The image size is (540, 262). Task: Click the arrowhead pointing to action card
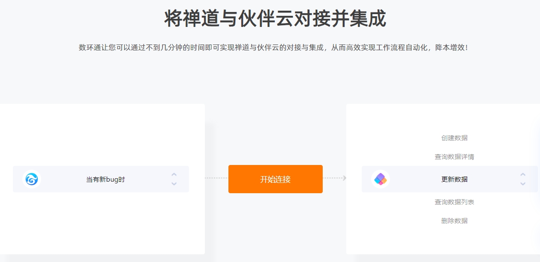pos(345,178)
